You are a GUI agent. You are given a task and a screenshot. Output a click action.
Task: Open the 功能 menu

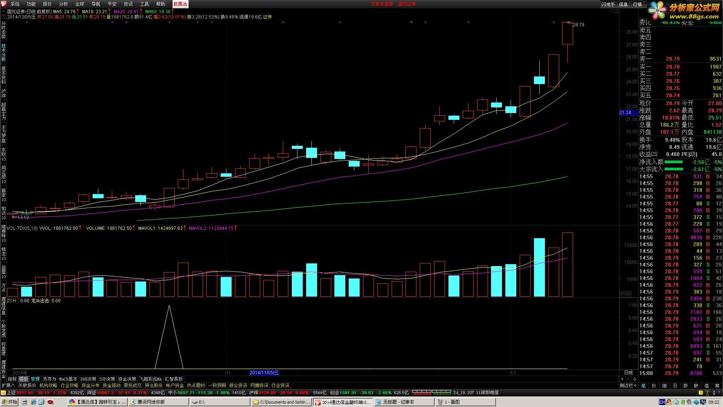[31, 4]
